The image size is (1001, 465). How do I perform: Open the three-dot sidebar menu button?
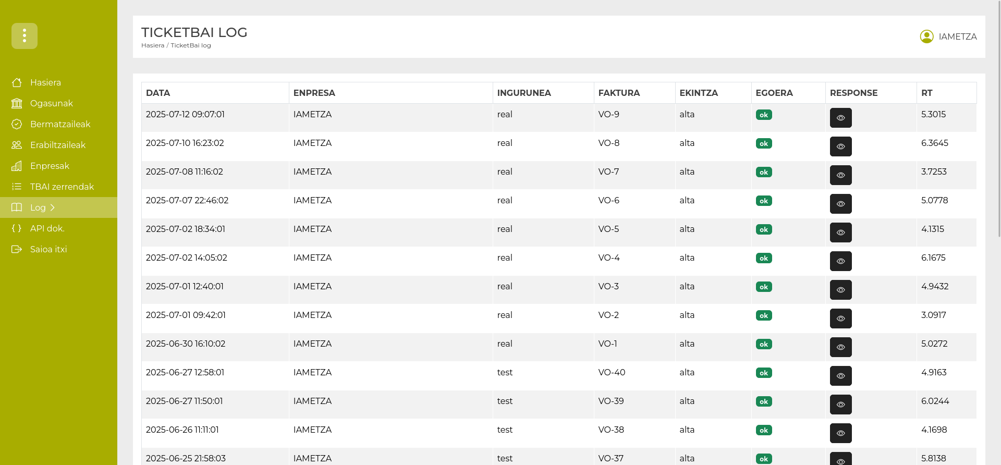(x=25, y=36)
